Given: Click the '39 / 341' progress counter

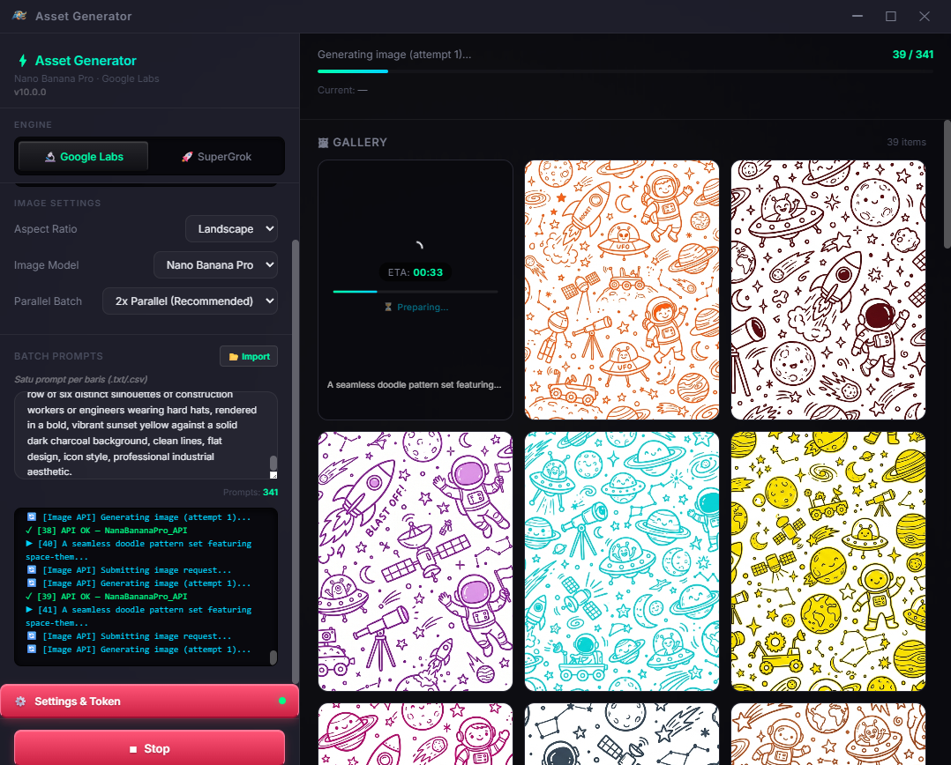Looking at the screenshot, I should (913, 55).
